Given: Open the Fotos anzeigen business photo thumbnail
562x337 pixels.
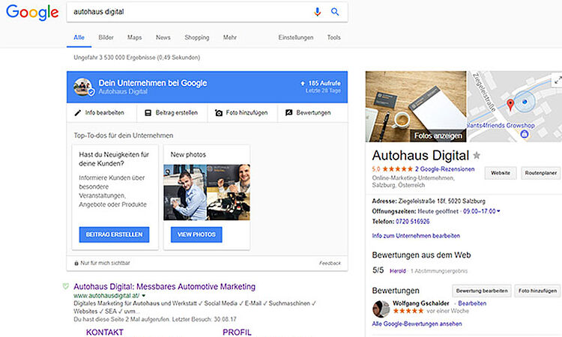Looking at the screenshot, I should [416, 106].
